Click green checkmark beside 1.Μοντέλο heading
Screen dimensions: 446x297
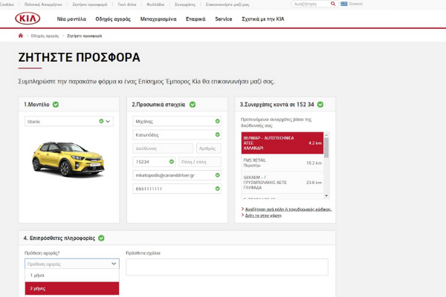click(x=56, y=104)
